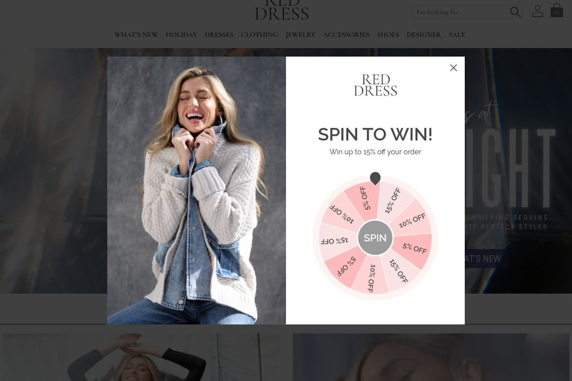Open the Jewelry menu
572x381 pixels.
(300, 35)
